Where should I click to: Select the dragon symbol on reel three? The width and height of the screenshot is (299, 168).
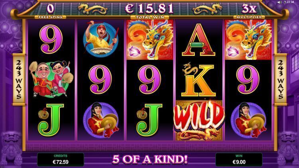[x=150, y=40]
